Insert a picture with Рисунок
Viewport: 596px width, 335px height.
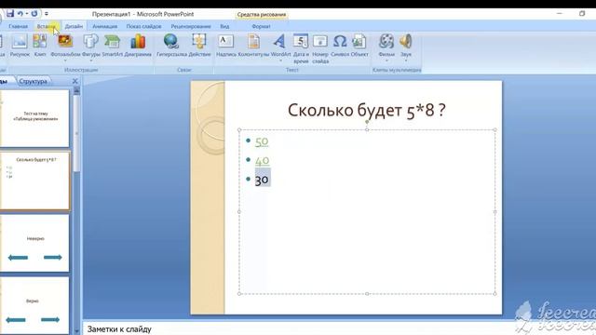[20, 46]
